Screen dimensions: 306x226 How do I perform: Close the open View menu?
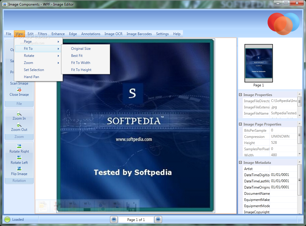[x=19, y=34]
